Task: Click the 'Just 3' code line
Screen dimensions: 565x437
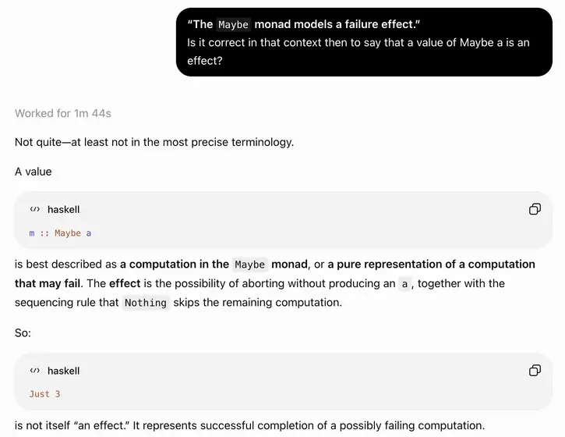Action: click(44, 394)
